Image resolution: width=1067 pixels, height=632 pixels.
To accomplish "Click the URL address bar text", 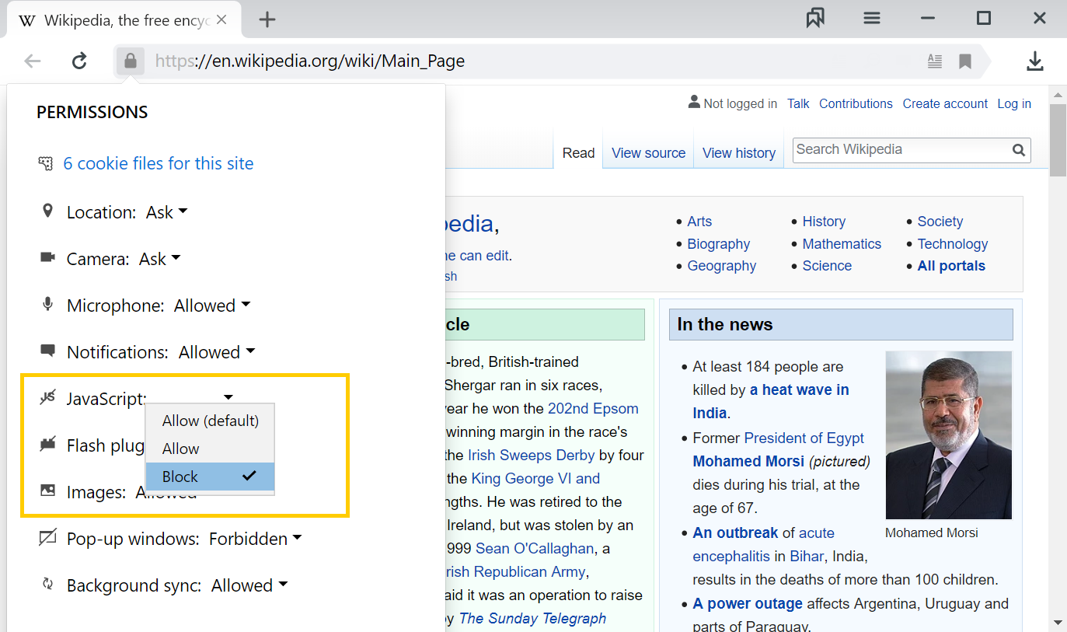I will [310, 61].
